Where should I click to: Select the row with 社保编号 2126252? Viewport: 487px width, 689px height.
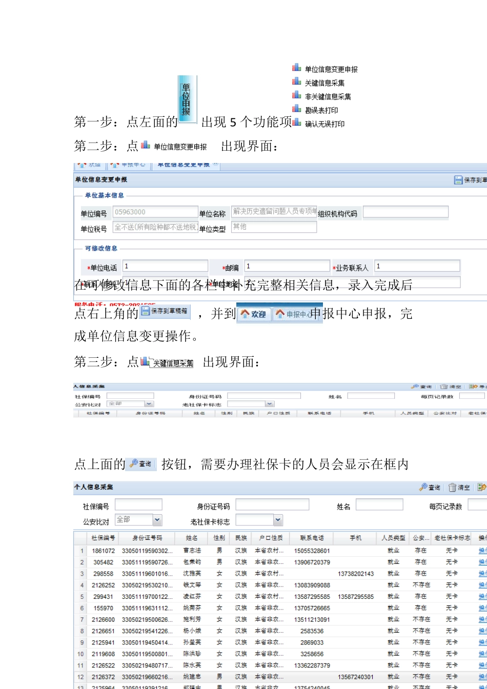tap(280, 585)
